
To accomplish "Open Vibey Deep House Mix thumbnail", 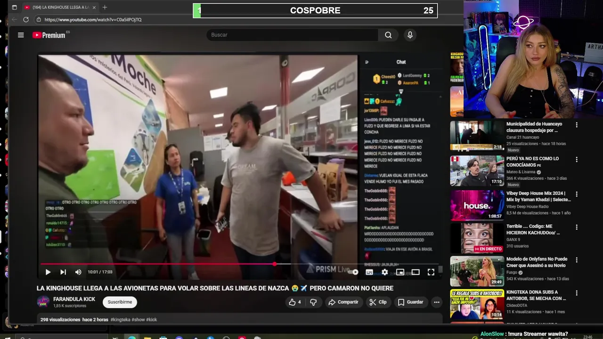I will [477, 205].
